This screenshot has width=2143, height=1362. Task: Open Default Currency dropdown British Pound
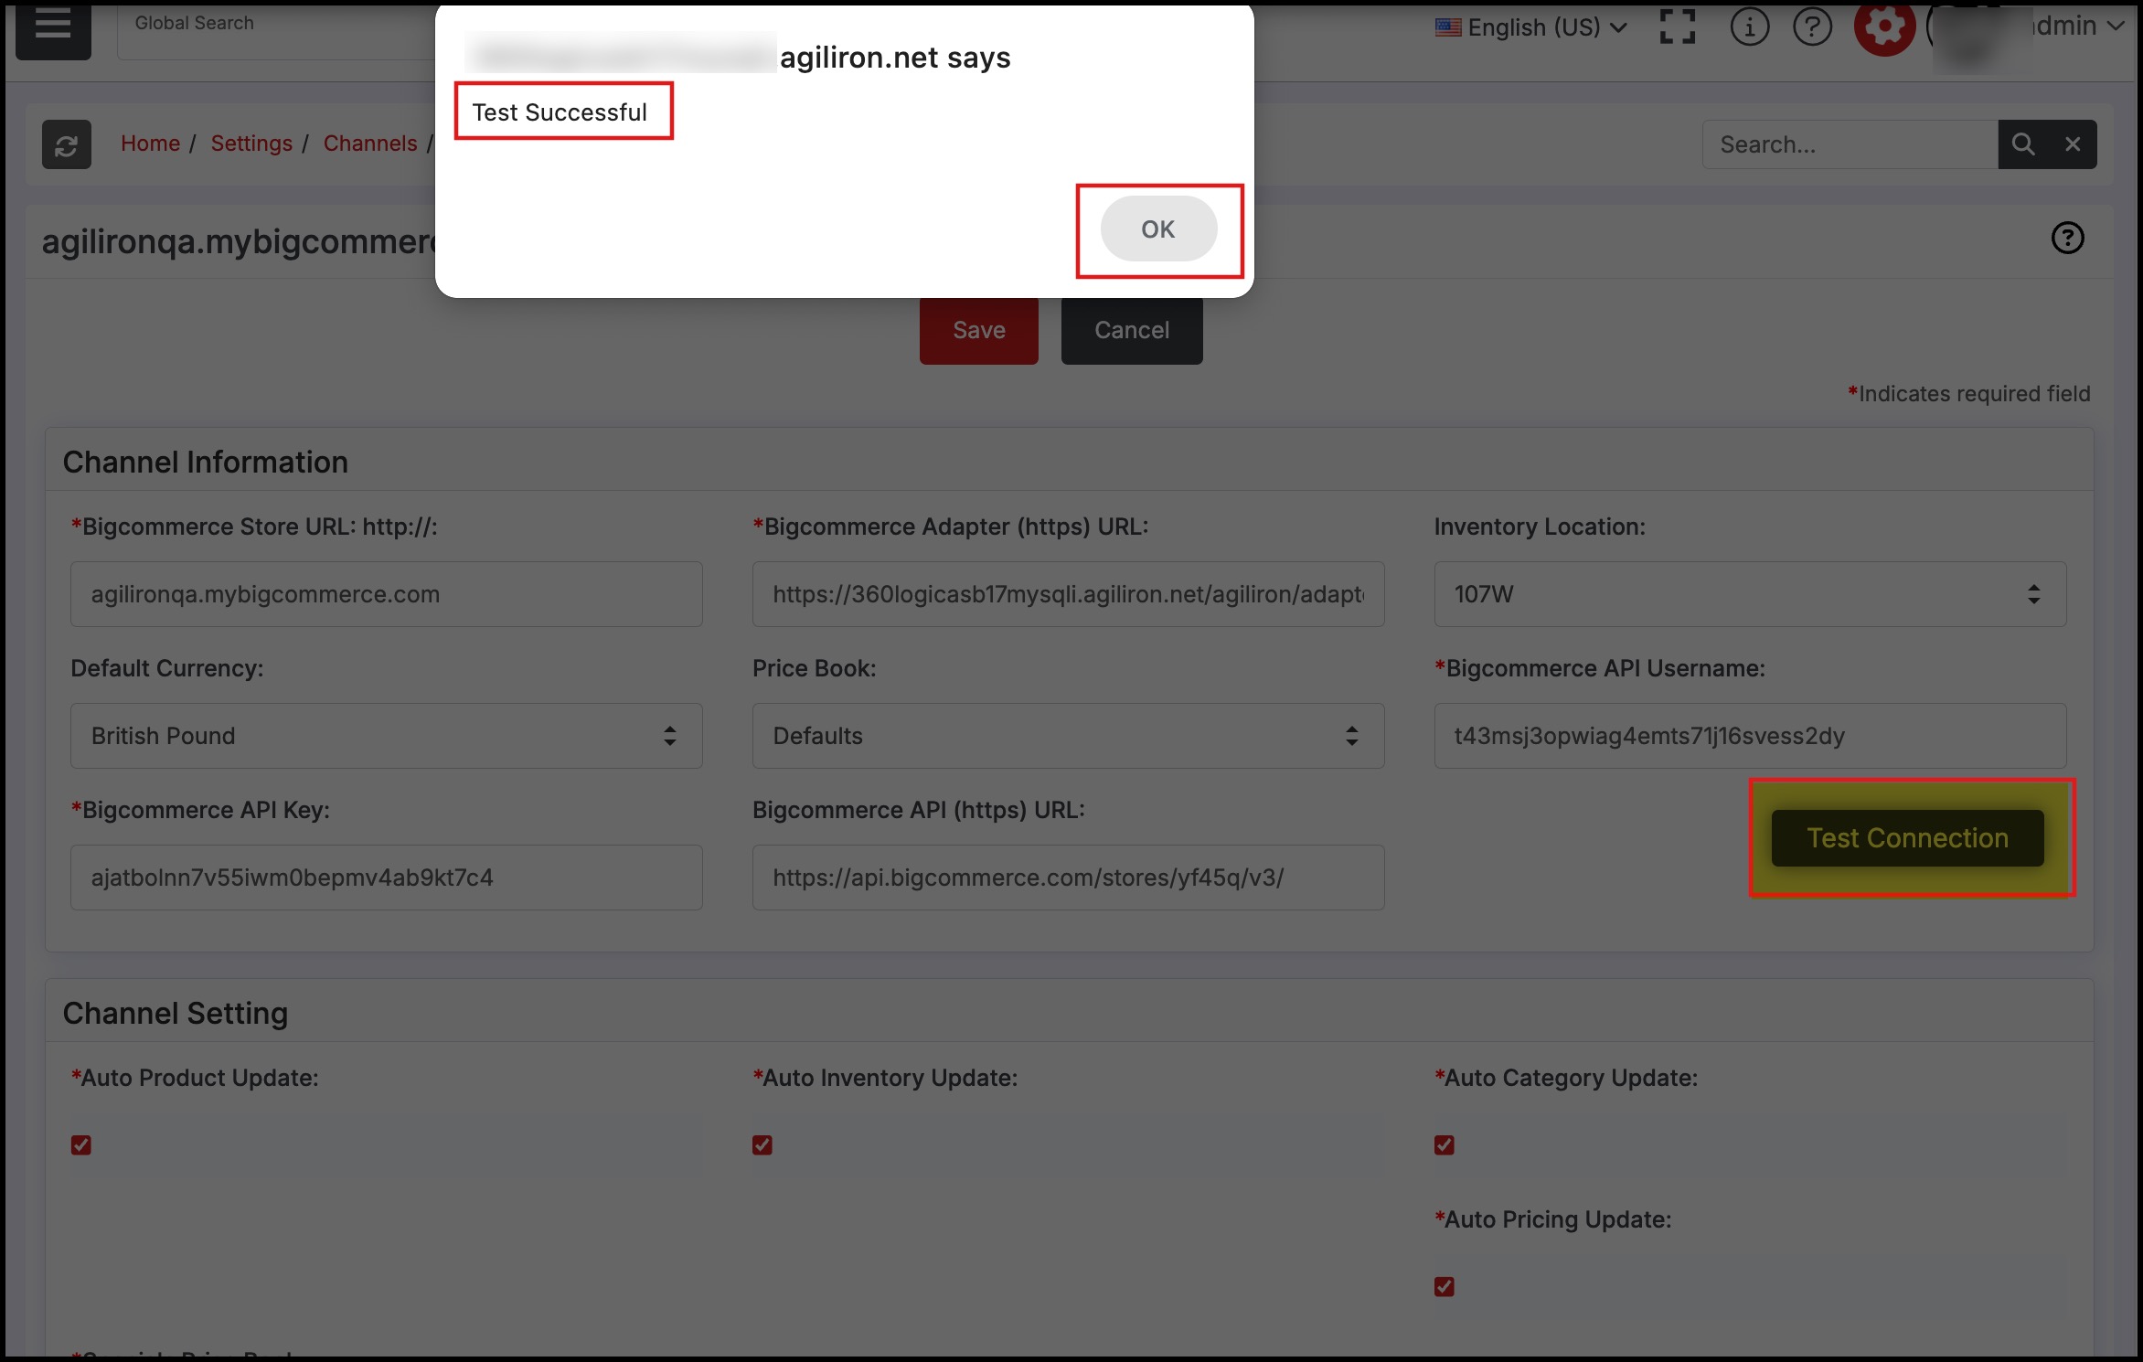(x=387, y=736)
